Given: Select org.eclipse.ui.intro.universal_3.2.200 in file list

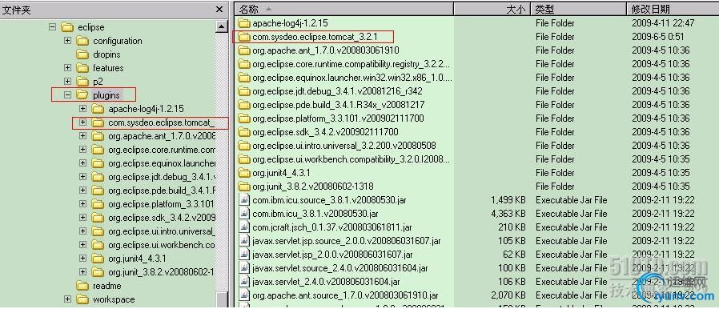Looking at the screenshot, I should pos(344,146).
